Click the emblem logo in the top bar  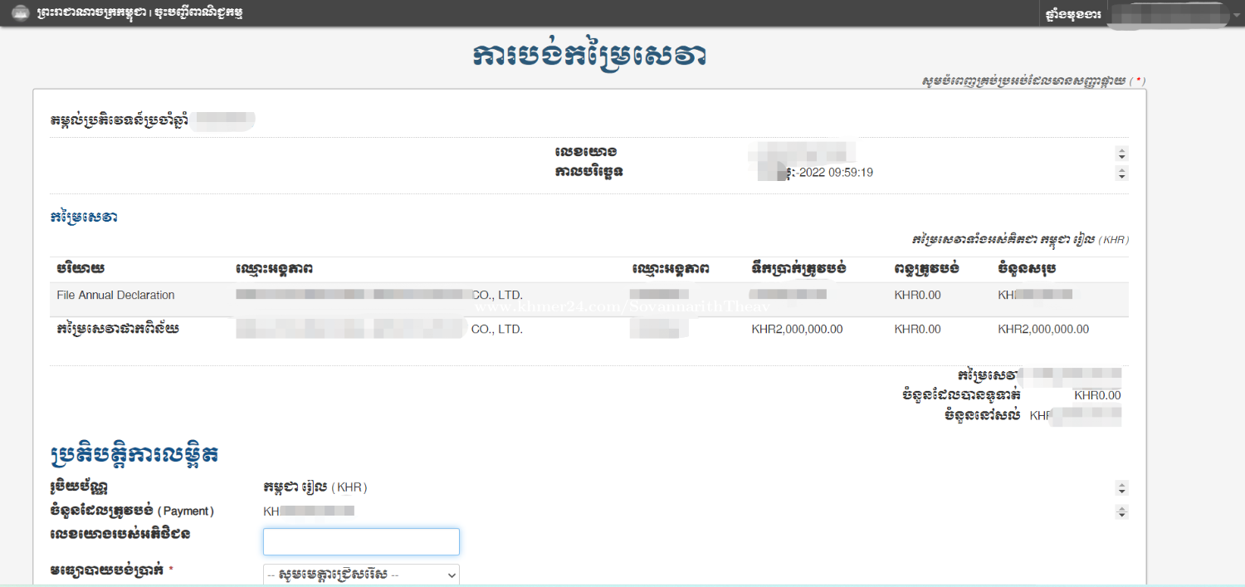19,14
